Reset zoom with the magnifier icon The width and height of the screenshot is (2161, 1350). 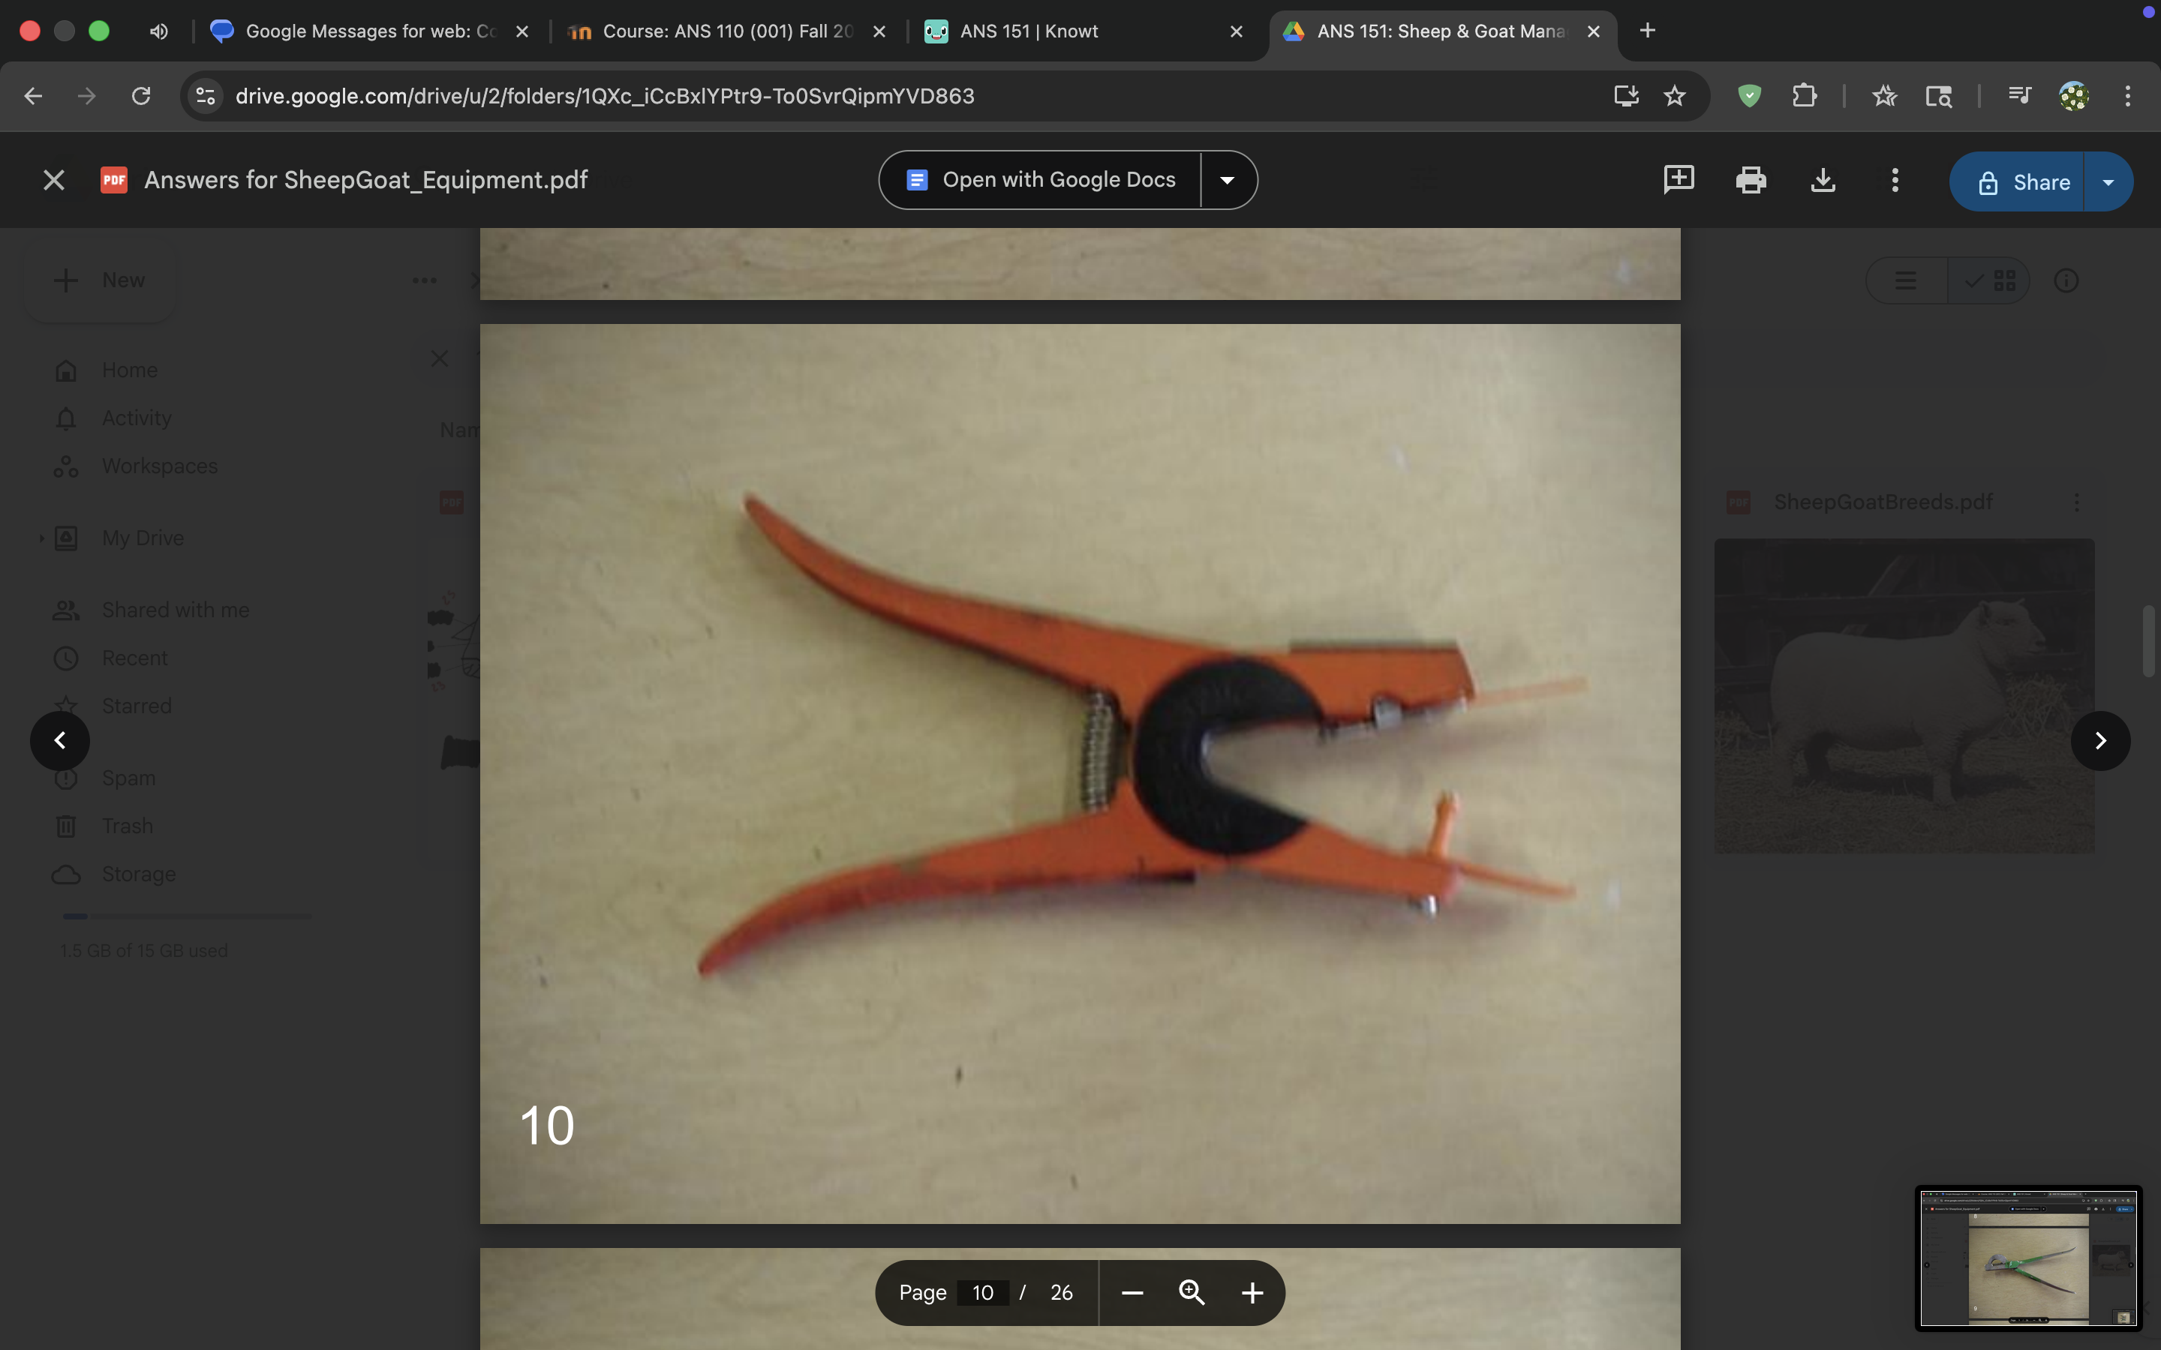1192,1292
